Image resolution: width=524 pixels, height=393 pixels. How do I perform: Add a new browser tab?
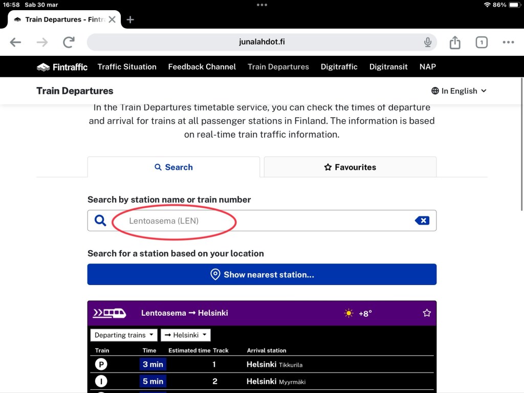130,19
